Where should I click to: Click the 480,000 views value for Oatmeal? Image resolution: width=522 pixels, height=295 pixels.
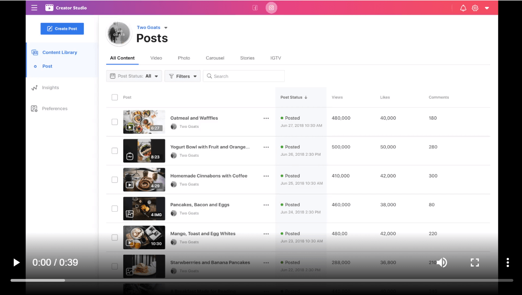coord(341,118)
